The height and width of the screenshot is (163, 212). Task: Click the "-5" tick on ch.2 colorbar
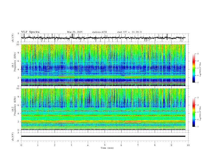tap(197, 112)
